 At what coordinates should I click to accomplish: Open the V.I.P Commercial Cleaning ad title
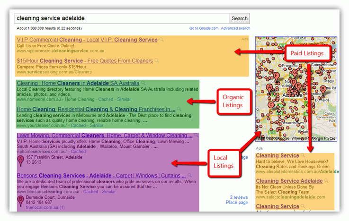(87, 40)
